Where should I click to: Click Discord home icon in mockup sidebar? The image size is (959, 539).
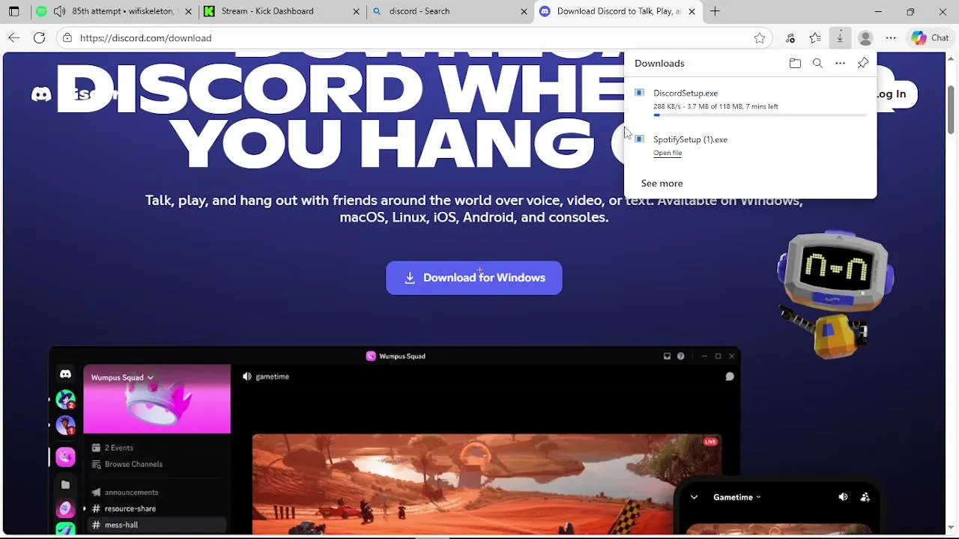pyautogui.click(x=65, y=374)
